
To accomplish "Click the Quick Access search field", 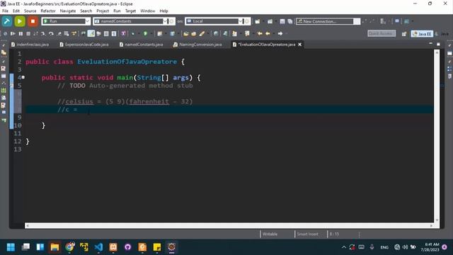I will (x=382, y=33).
